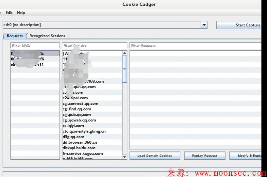Image resolution: width=267 pixels, height=177 pixels.
Task: Select cs.iqiyi.com in the domain list
Action: click(92, 126)
